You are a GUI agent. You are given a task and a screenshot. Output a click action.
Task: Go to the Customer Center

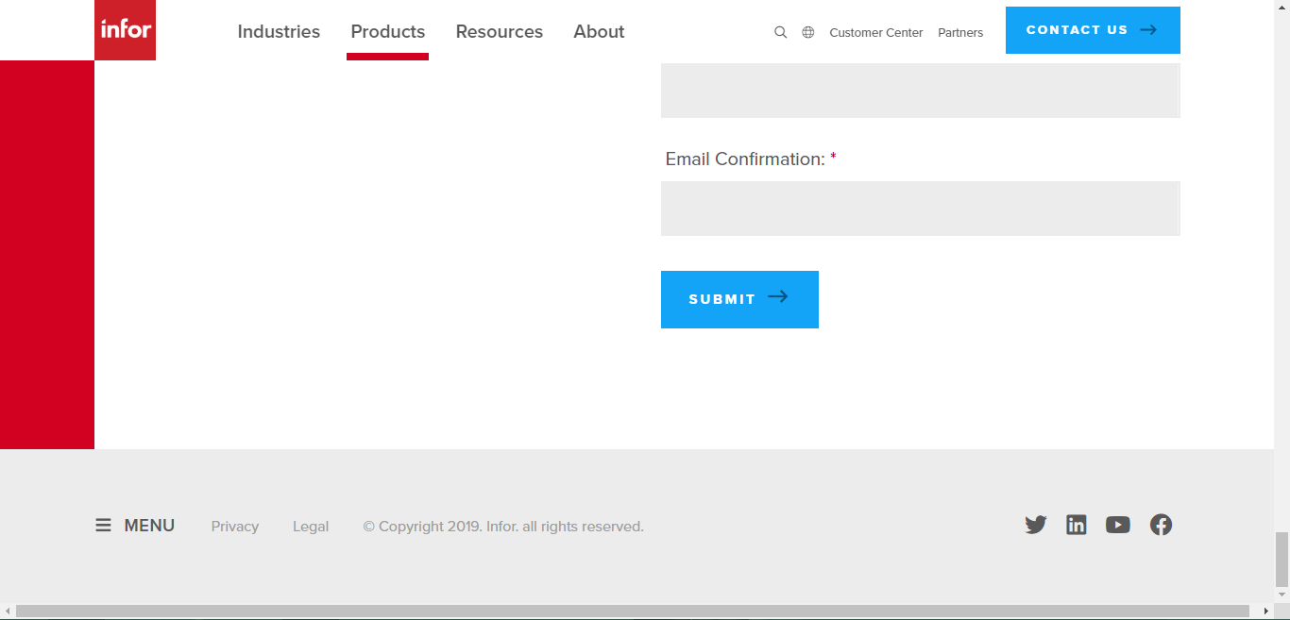(x=875, y=32)
